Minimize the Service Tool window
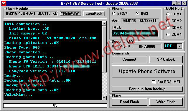Viewport: 188px width, 111px height. coord(174,4)
